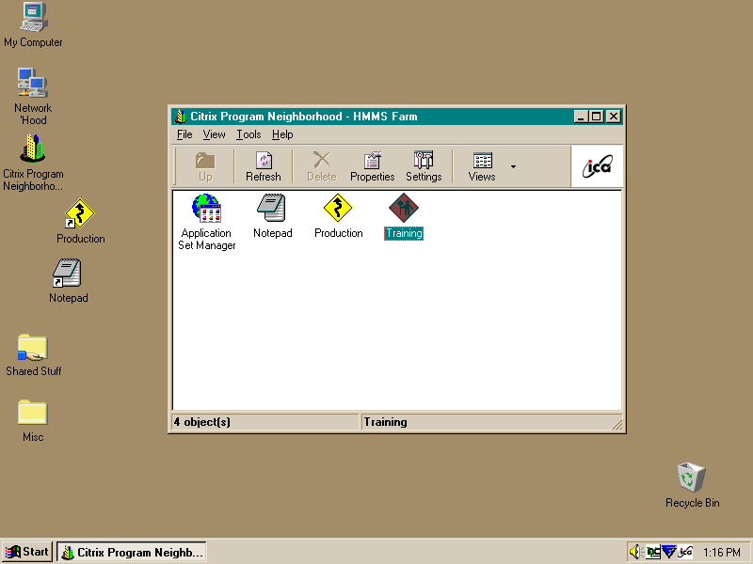Click the window resize grip corner
Viewport: 753px width, 564px height.
click(x=617, y=425)
